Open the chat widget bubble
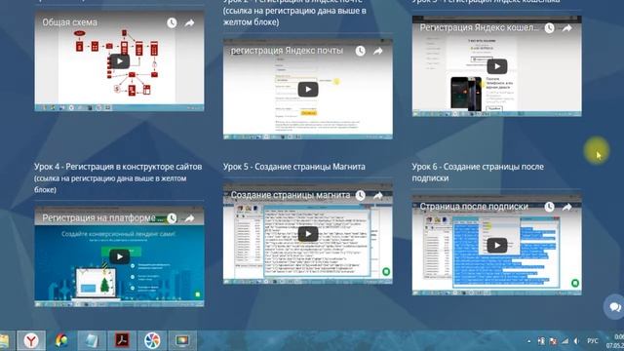The image size is (624, 351). 615,307
